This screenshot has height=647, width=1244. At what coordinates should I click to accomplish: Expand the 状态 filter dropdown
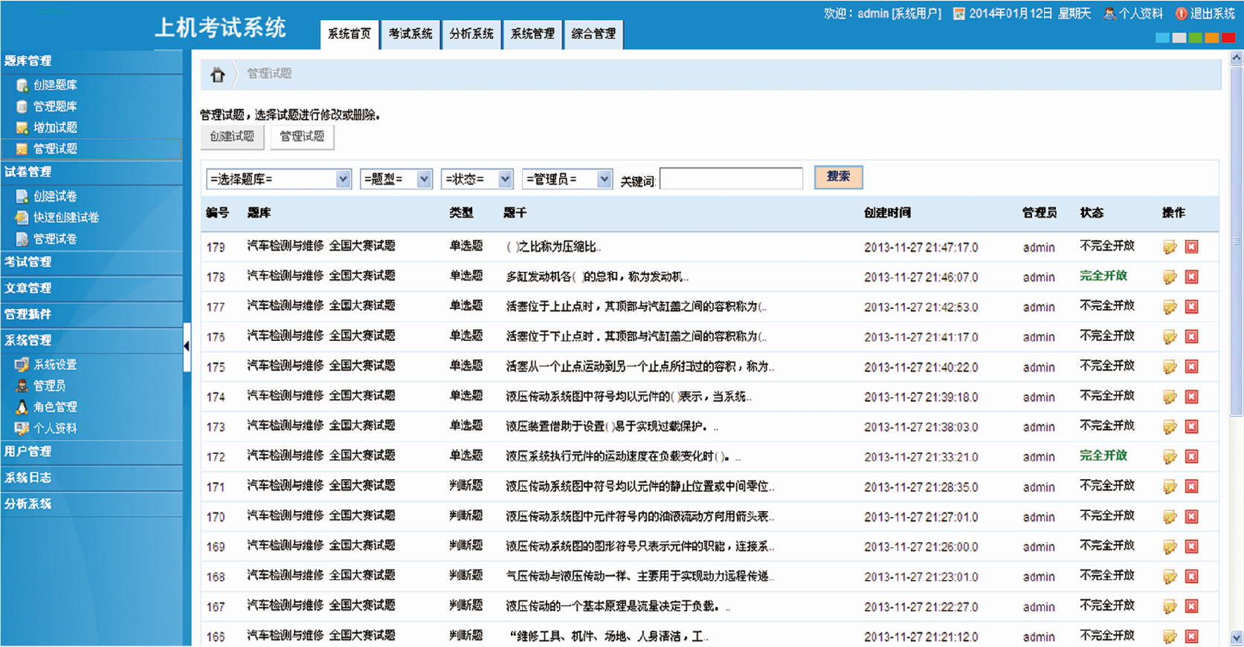[477, 179]
